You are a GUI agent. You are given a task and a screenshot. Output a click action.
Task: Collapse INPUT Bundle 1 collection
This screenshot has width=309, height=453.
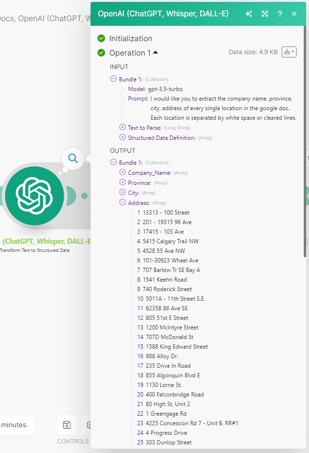[113, 79]
